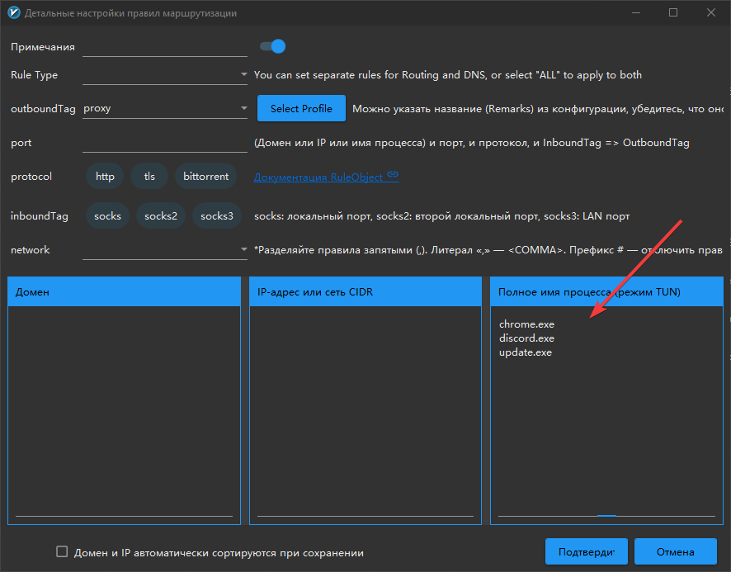Toggle the rule enabled switch
Viewport: 731px width, 572px height.
point(273,46)
